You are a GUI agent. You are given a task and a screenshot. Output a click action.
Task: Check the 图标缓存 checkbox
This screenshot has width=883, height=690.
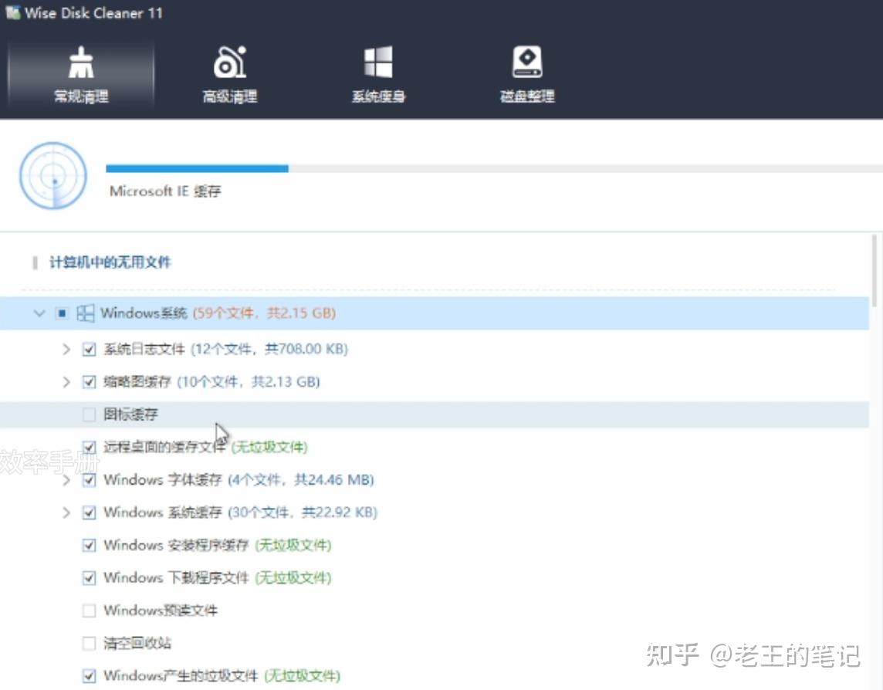pyautogui.click(x=89, y=414)
